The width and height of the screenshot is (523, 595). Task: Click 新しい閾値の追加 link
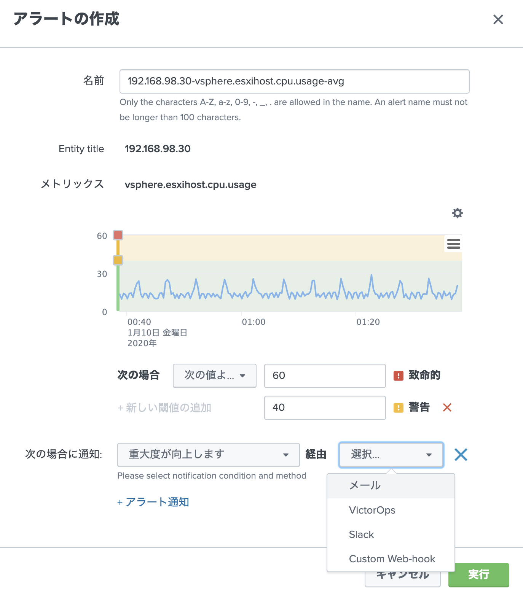coord(164,408)
